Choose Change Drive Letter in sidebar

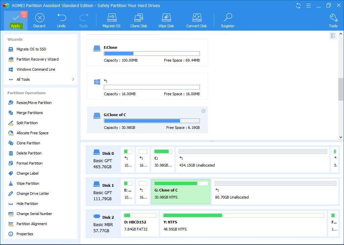[33, 194]
